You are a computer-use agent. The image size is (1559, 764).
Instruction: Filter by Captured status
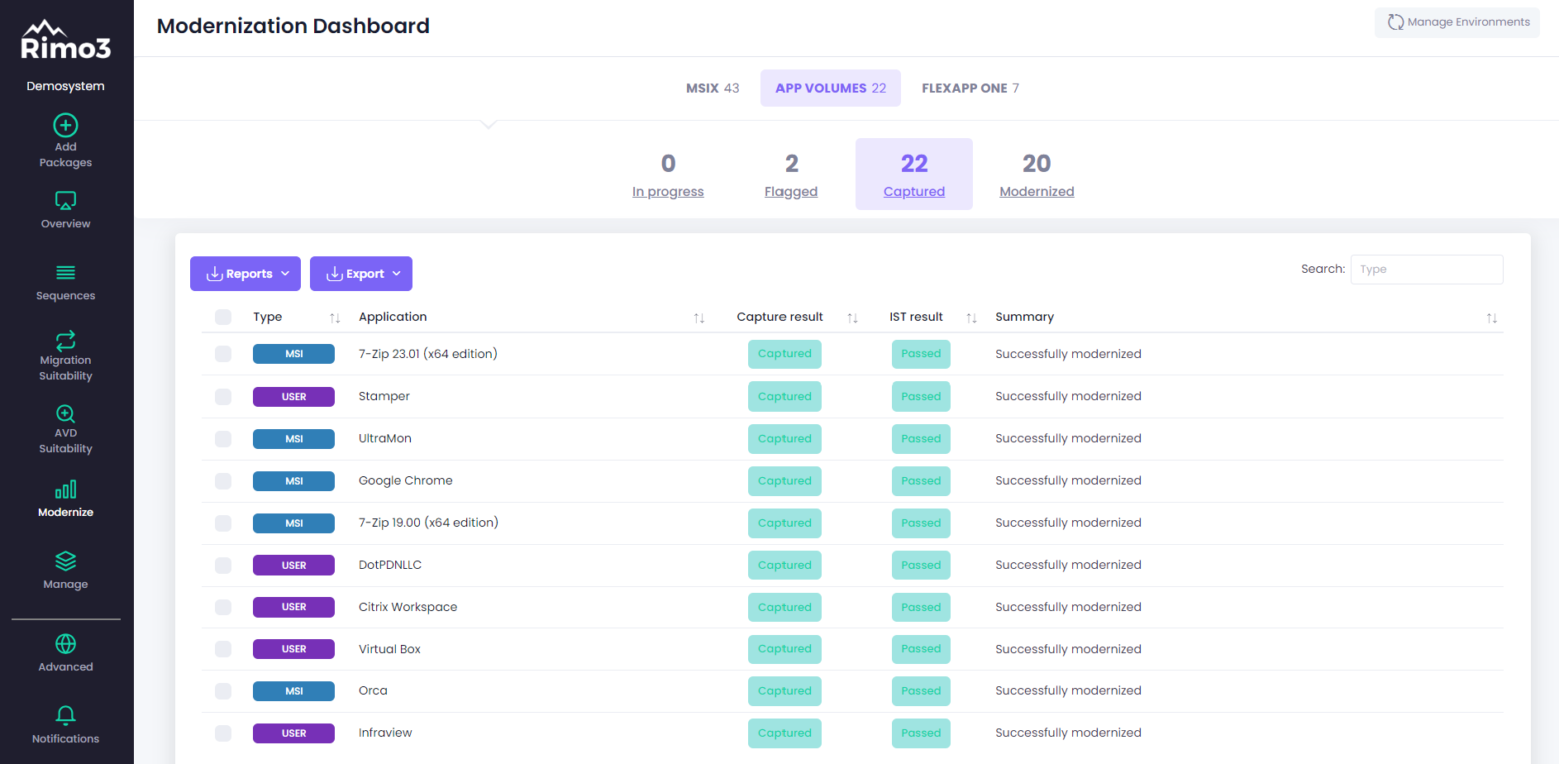pyautogui.click(x=914, y=174)
